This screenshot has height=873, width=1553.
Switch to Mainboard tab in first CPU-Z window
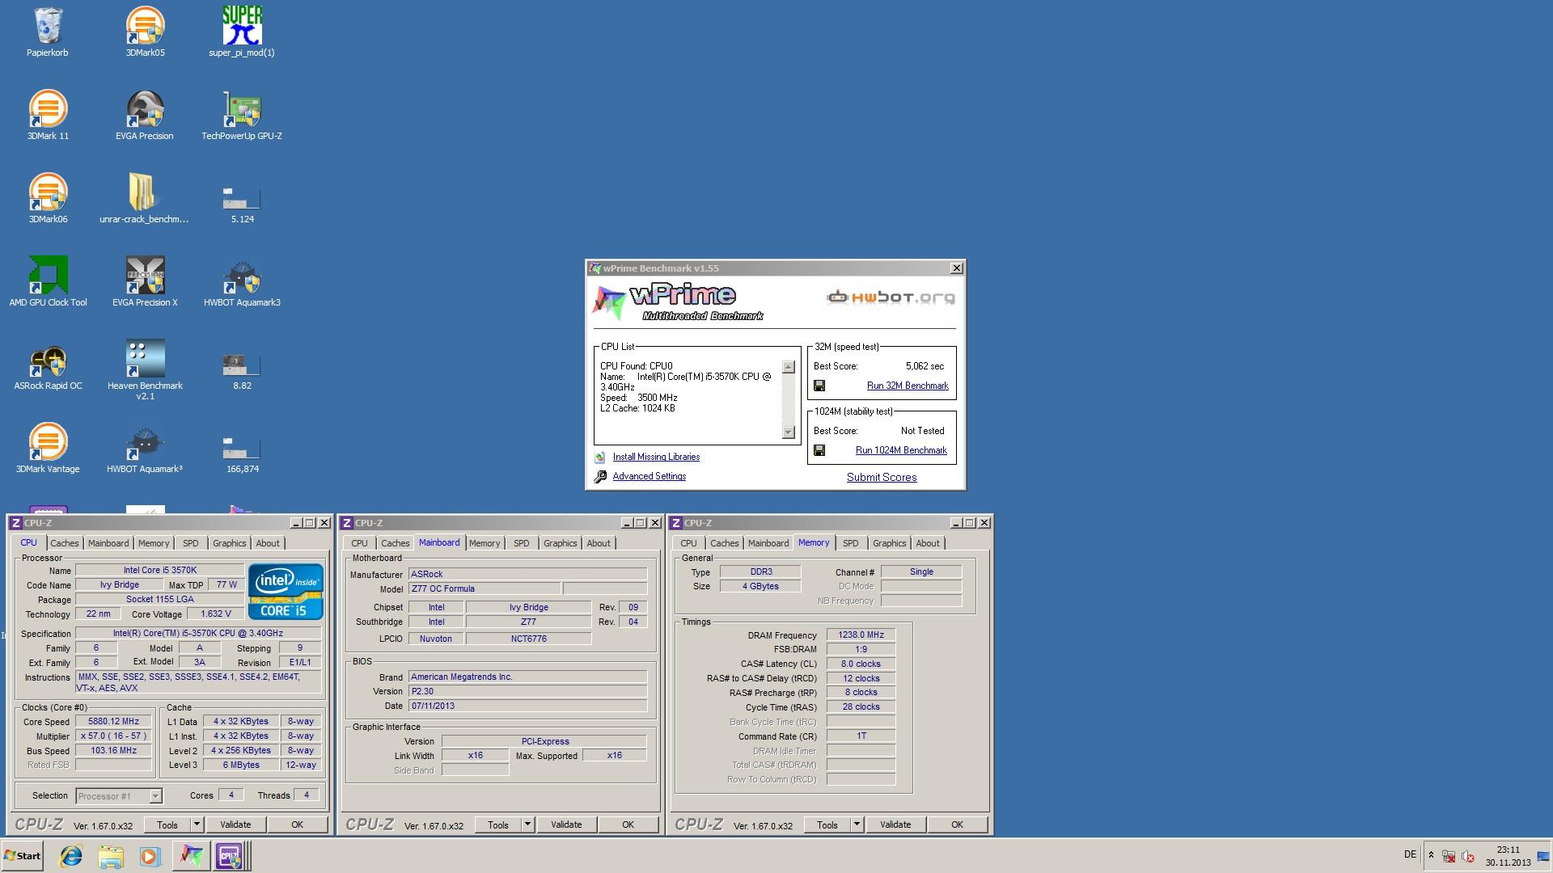point(108,544)
